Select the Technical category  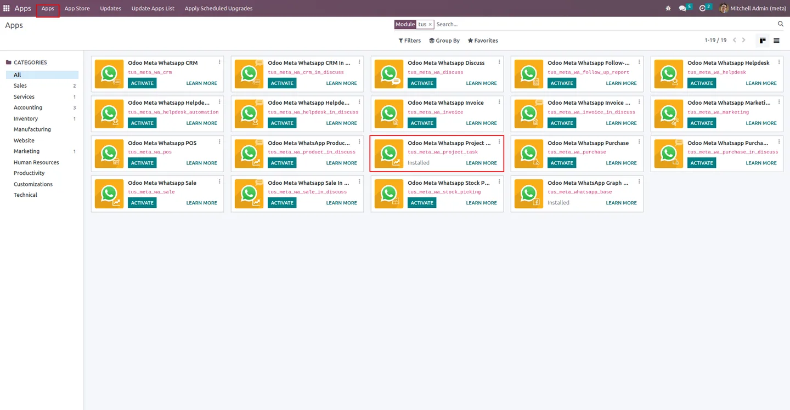[x=42, y=195]
